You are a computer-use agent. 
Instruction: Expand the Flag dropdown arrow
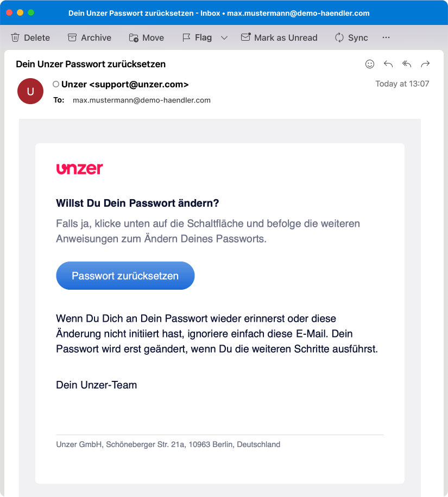click(x=224, y=37)
